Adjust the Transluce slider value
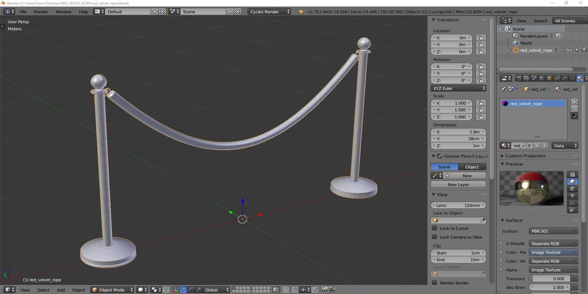This screenshot has width=588, height=294. click(550, 278)
